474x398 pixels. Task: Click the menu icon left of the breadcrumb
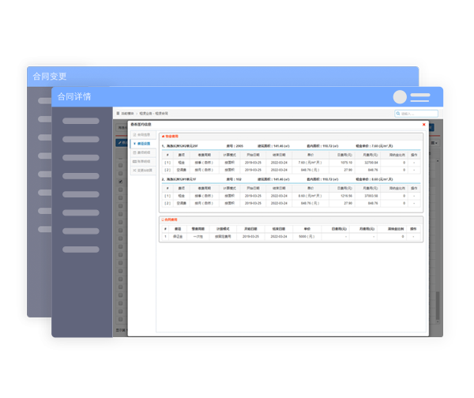(x=118, y=114)
